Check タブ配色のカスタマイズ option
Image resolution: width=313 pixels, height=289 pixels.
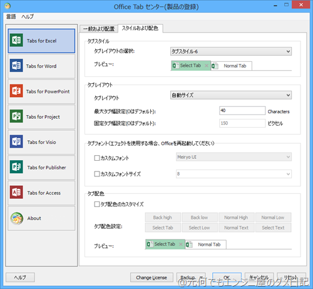pyautogui.click(x=97, y=204)
